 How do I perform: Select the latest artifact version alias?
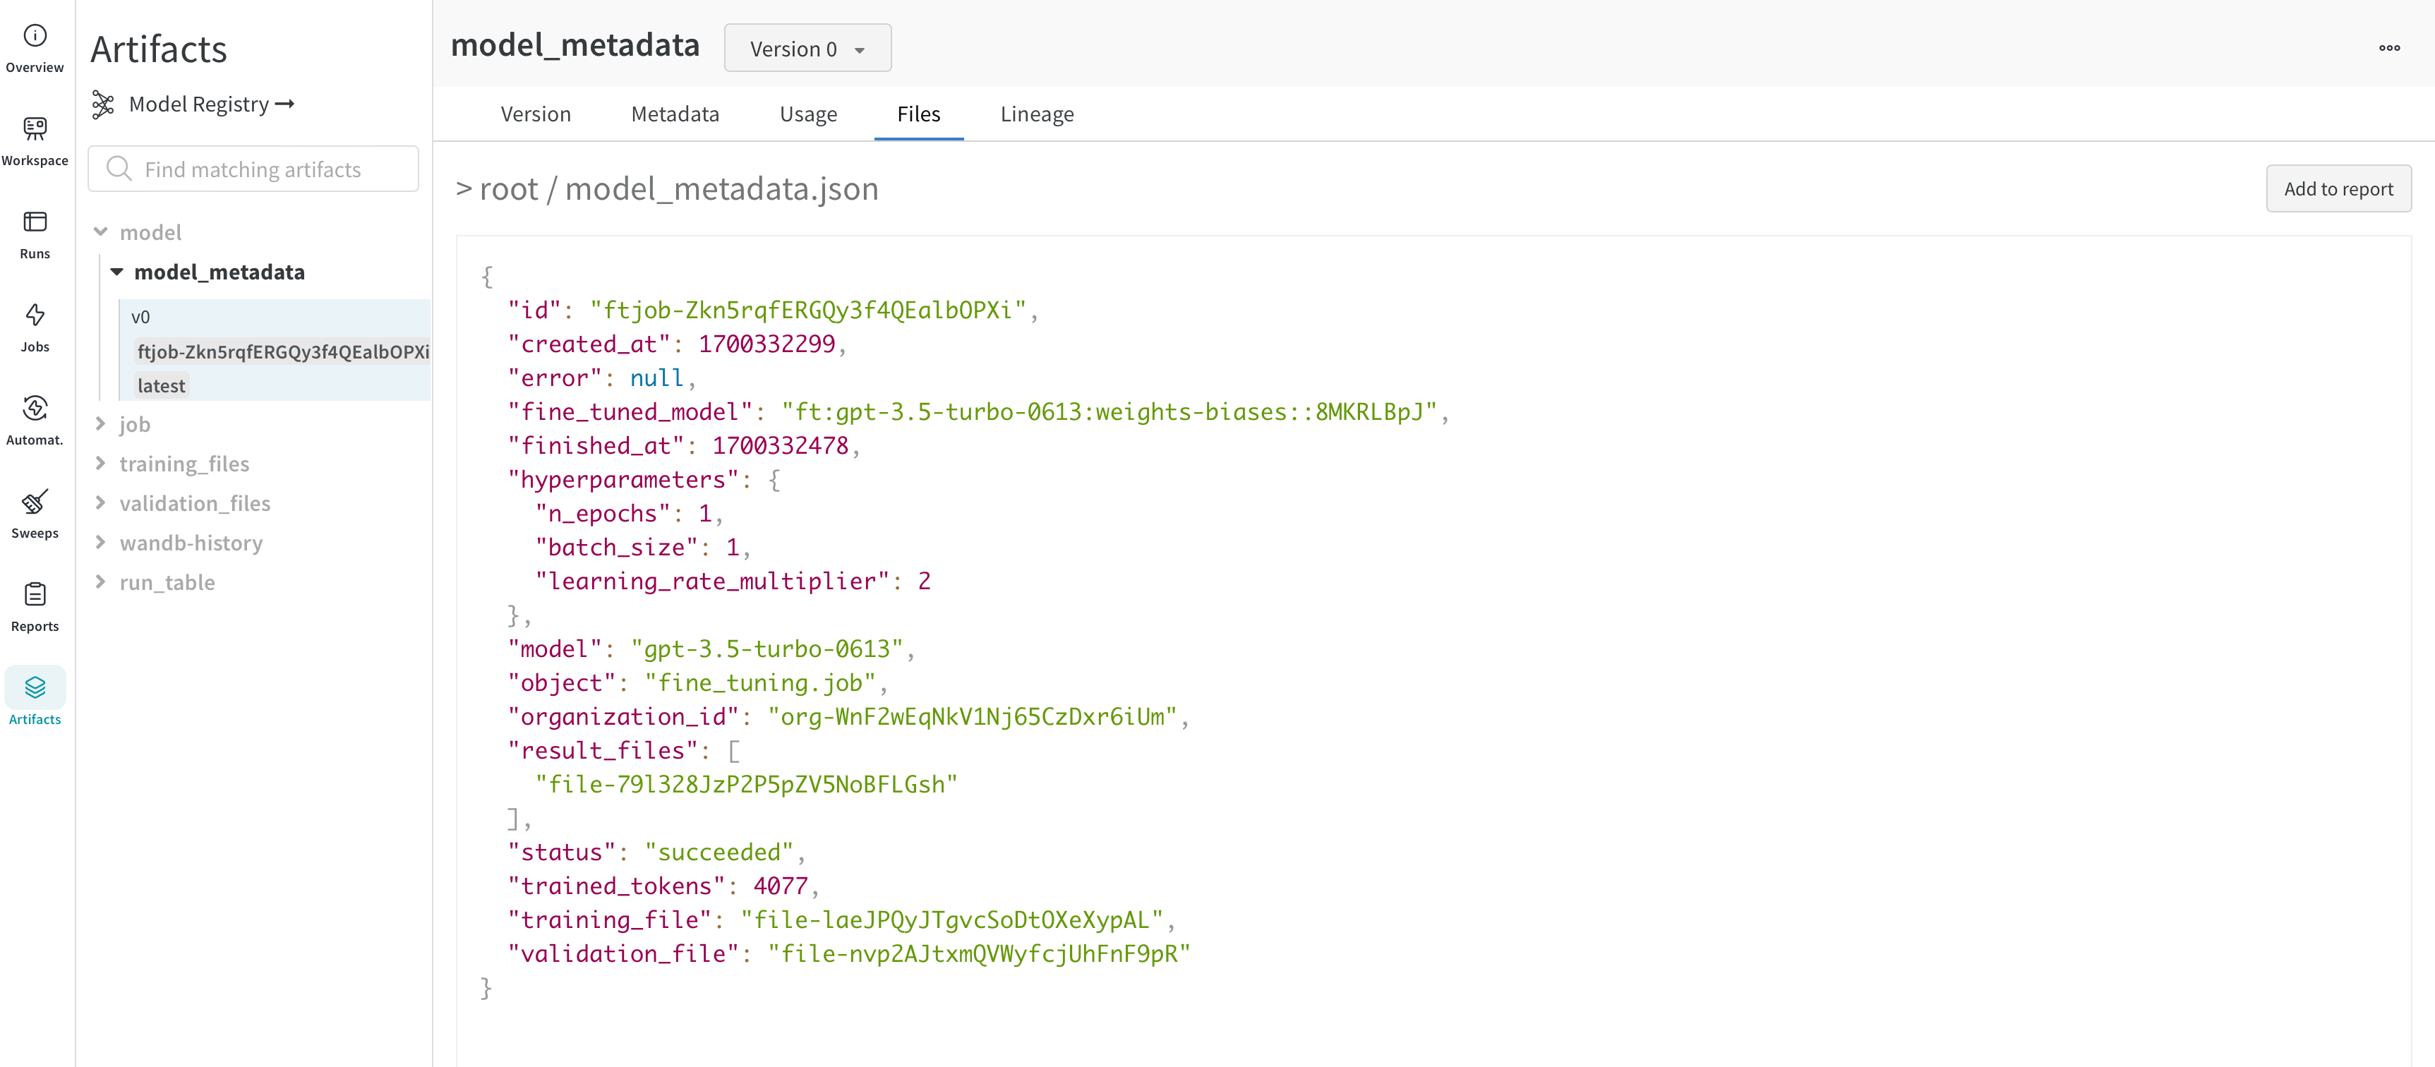tap(161, 385)
